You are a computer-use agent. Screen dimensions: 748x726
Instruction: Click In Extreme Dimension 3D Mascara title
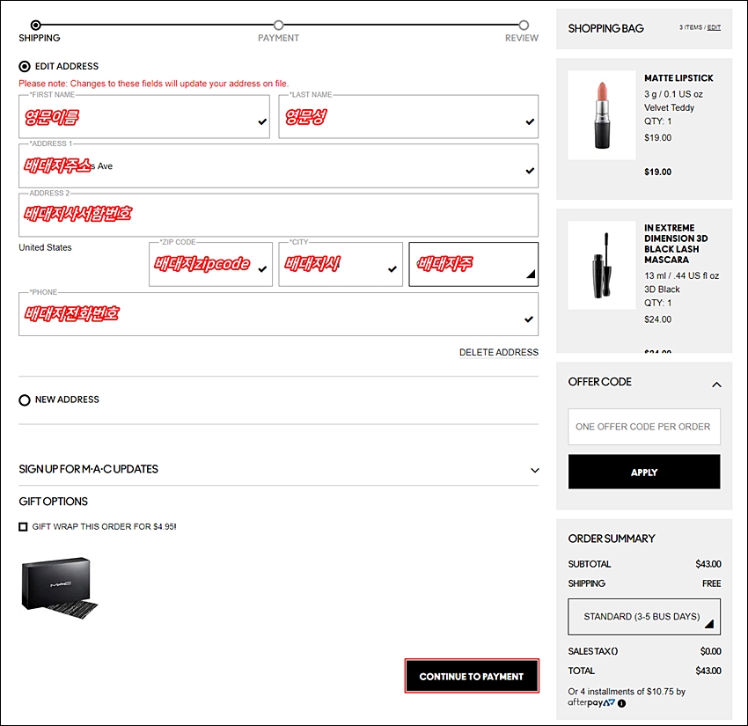(x=676, y=244)
